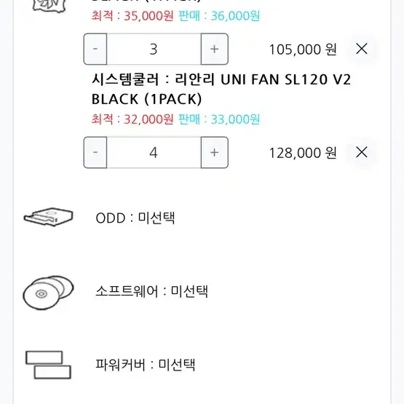Increase quantity of the 35,000원 item
Screen dimensions: 404x404
(x=214, y=49)
